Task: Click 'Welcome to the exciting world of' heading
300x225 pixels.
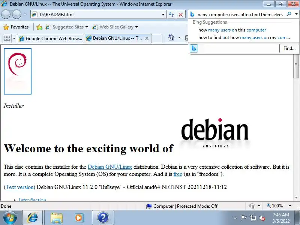Action: 88,148
